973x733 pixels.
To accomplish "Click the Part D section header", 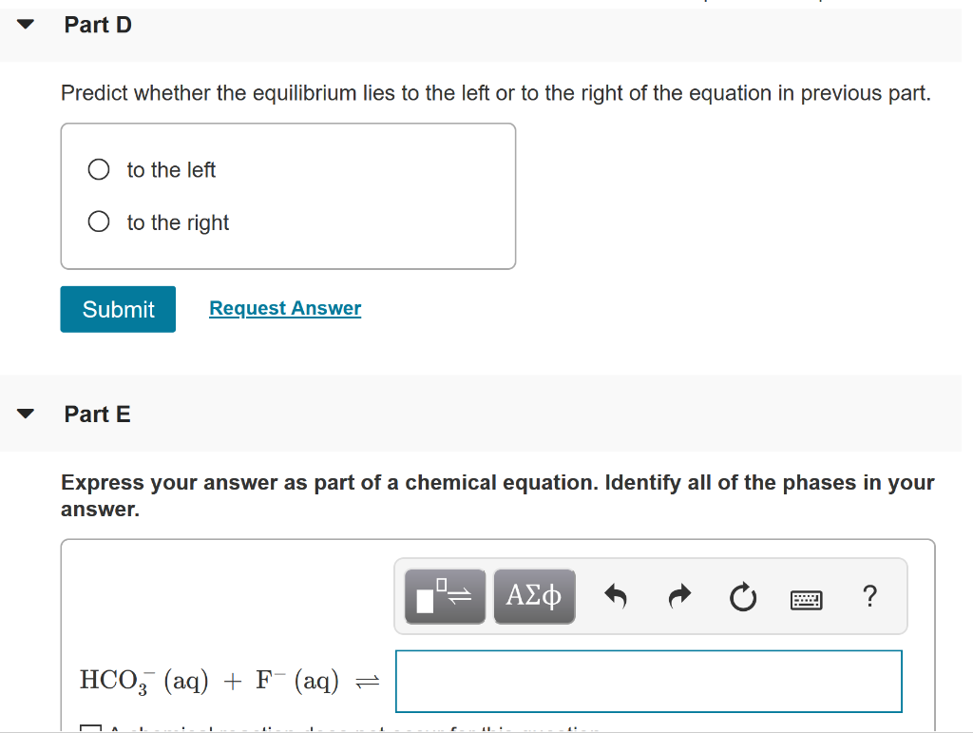I will click(x=98, y=25).
